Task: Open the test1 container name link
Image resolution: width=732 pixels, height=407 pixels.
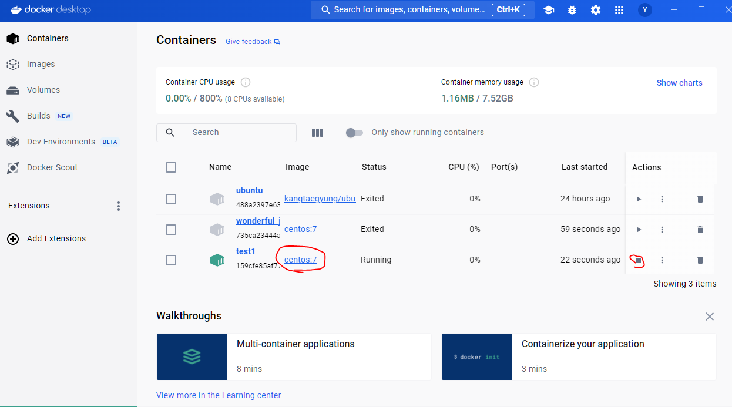Action: tap(246, 251)
